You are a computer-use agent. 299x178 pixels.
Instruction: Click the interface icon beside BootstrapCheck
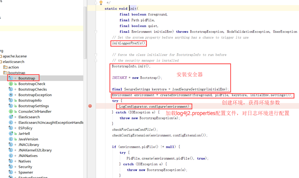pyautogui.click(x=11, y=84)
